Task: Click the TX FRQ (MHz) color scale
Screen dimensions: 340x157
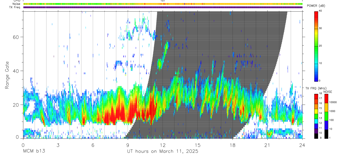Action: (316, 116)
